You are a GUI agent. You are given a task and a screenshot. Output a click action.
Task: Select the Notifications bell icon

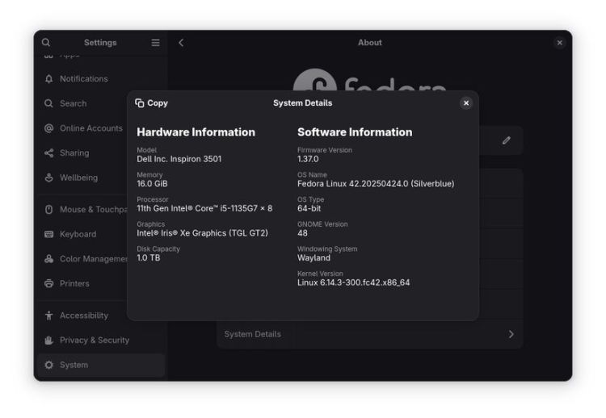48,79
